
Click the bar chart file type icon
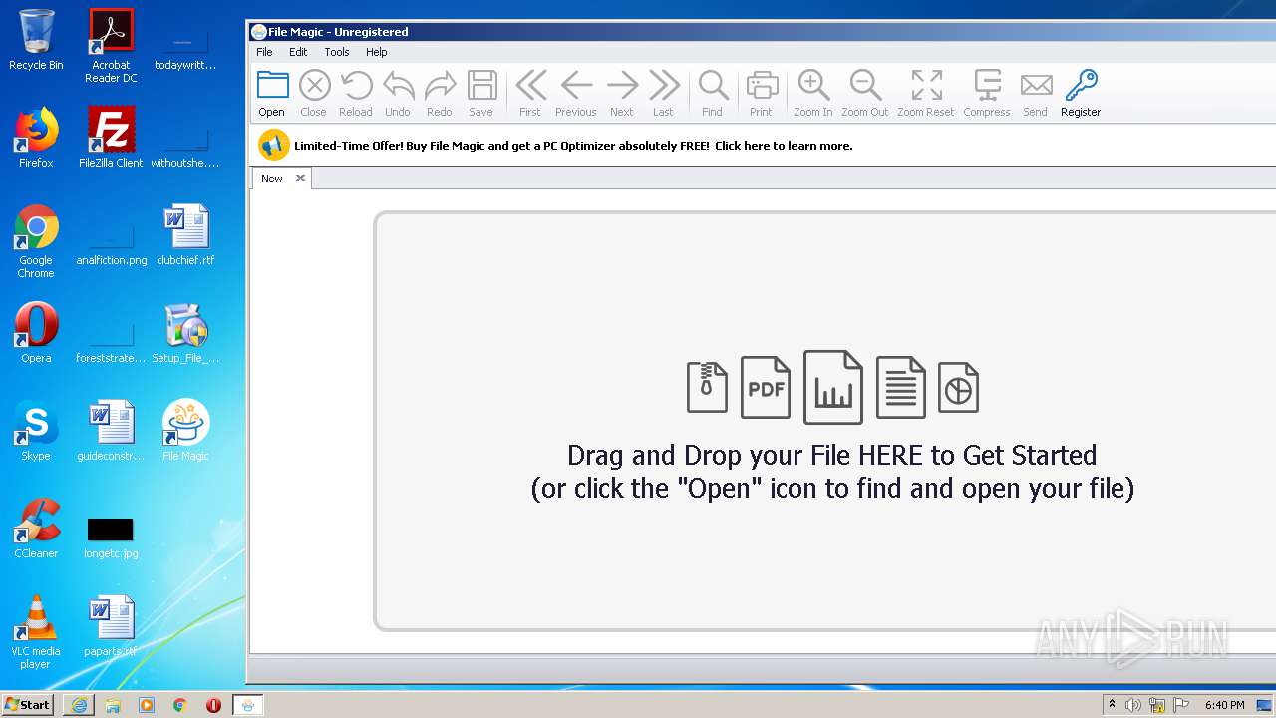click(x=833, y=387)
